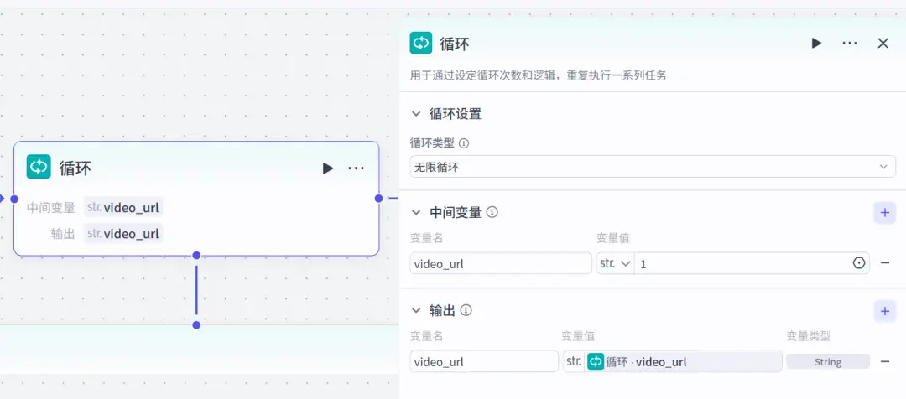The width and height of the screenshot is (906, 399).
Task: Open variable reference selector icon in value field
Action: (x=859, y=263)
